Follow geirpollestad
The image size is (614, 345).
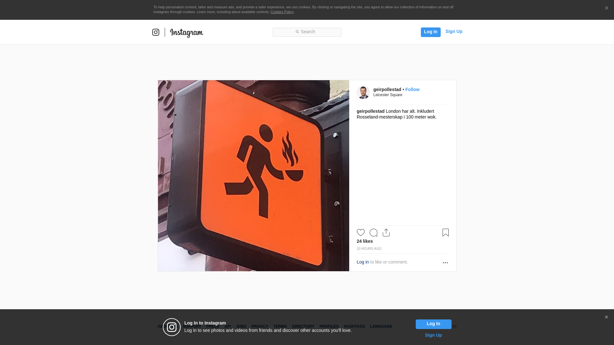[412, 90]
